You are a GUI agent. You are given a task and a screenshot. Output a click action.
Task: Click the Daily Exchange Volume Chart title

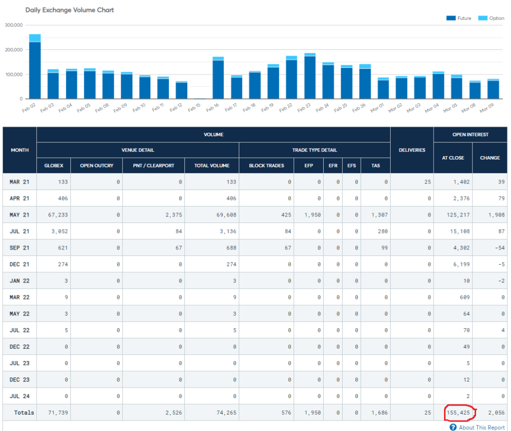(x=69, y=10)
